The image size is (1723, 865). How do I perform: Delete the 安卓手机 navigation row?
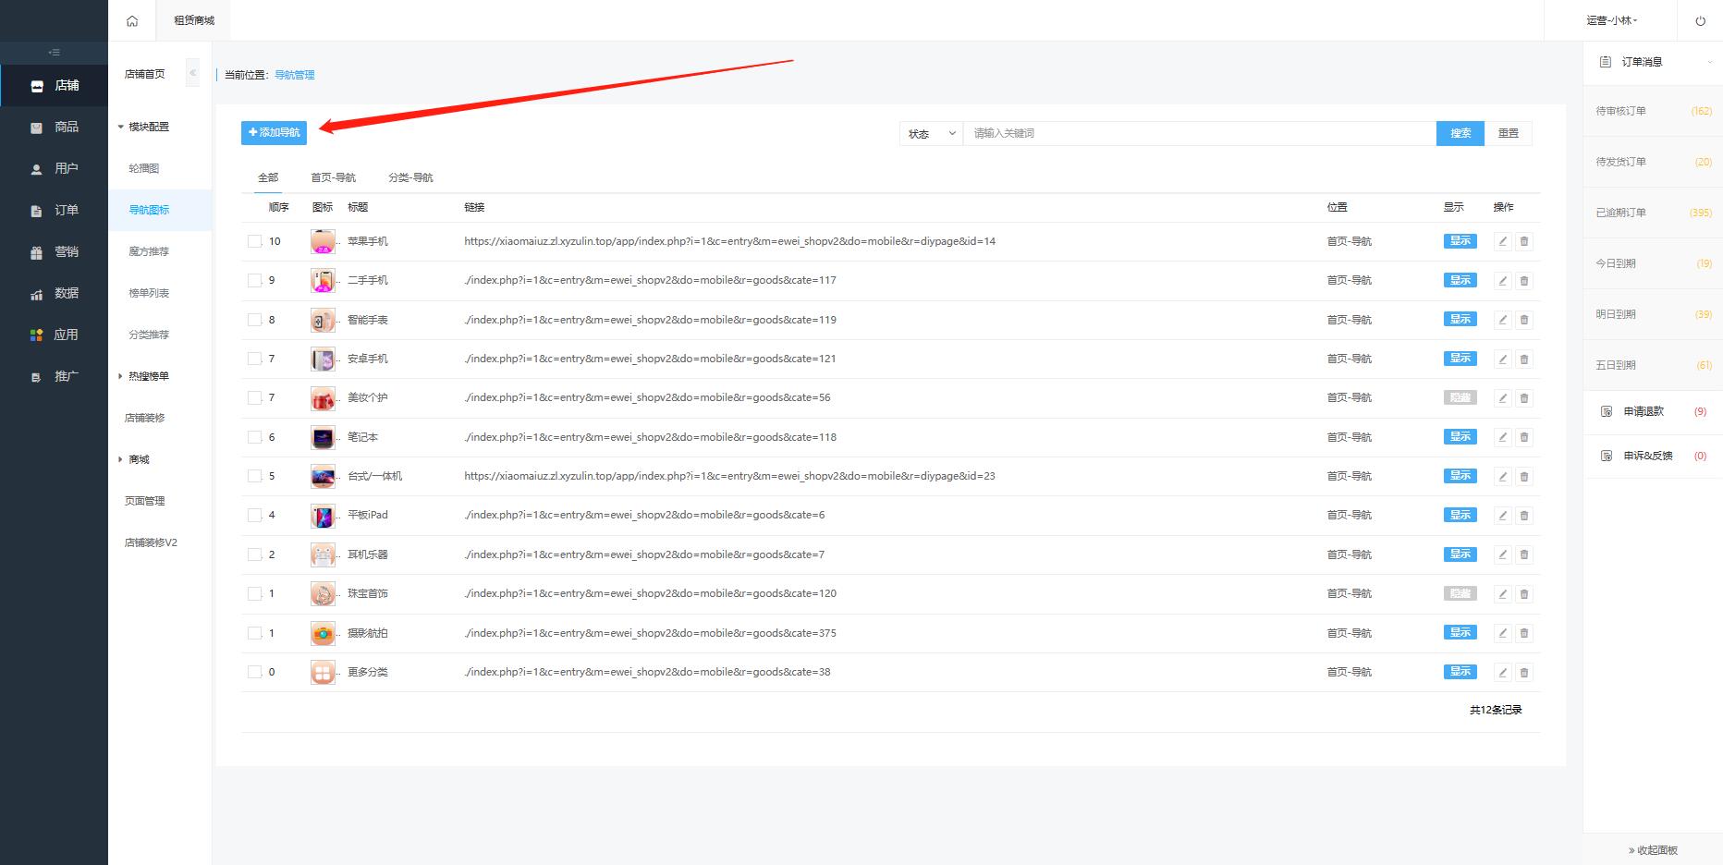(1524, 359)
